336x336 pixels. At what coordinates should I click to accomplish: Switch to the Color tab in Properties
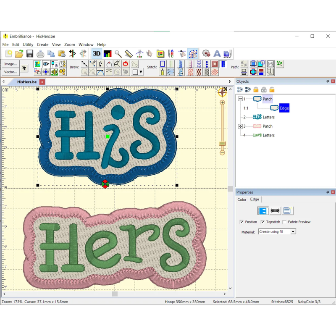tap(242, 200)
